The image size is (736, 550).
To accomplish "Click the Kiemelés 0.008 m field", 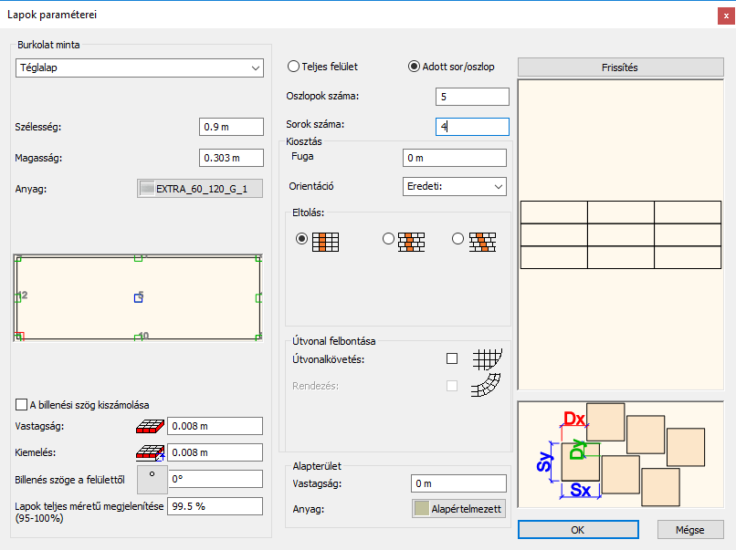I will (215, 452).
